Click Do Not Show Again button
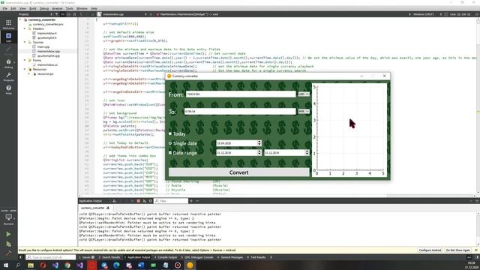Image resolution: width=480 pixels, height=270 pixels. (457, 250)
